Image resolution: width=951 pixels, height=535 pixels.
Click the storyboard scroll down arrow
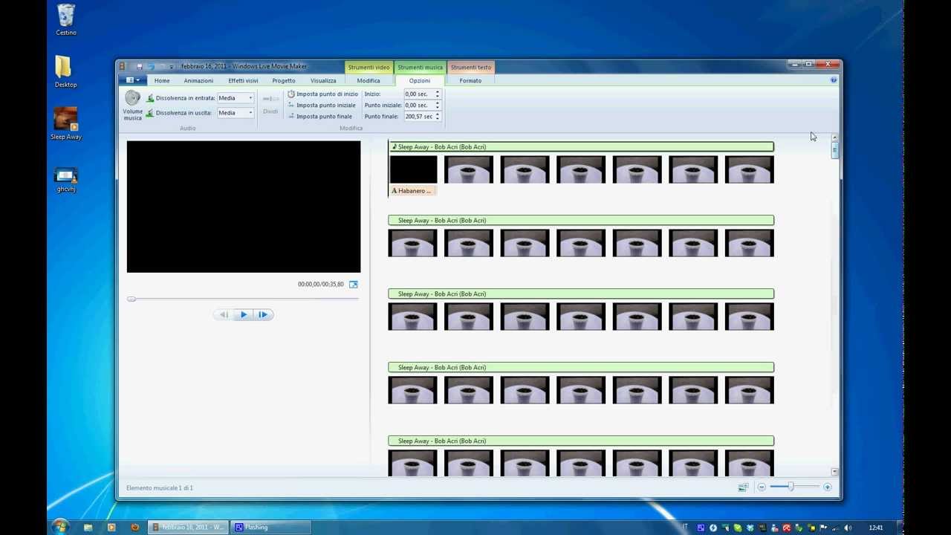[835, 472]
